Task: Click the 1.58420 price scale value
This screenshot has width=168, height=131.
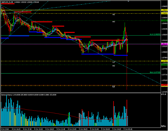Action: tap(165, 23)
